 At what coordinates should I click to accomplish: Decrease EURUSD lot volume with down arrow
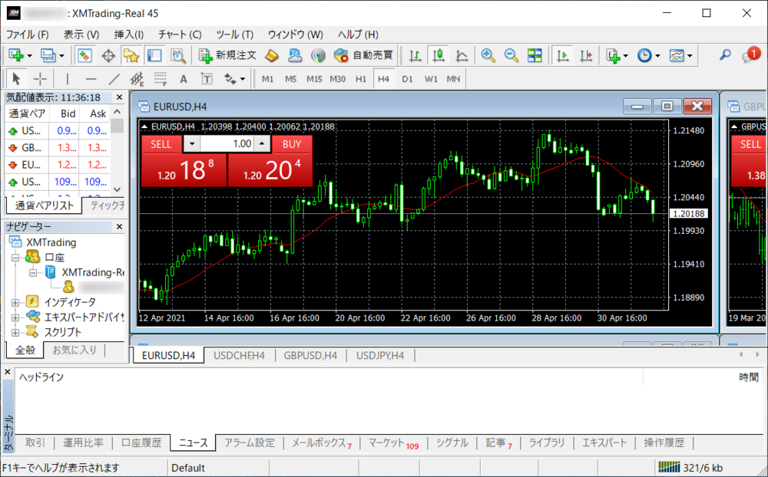[192, 144]
